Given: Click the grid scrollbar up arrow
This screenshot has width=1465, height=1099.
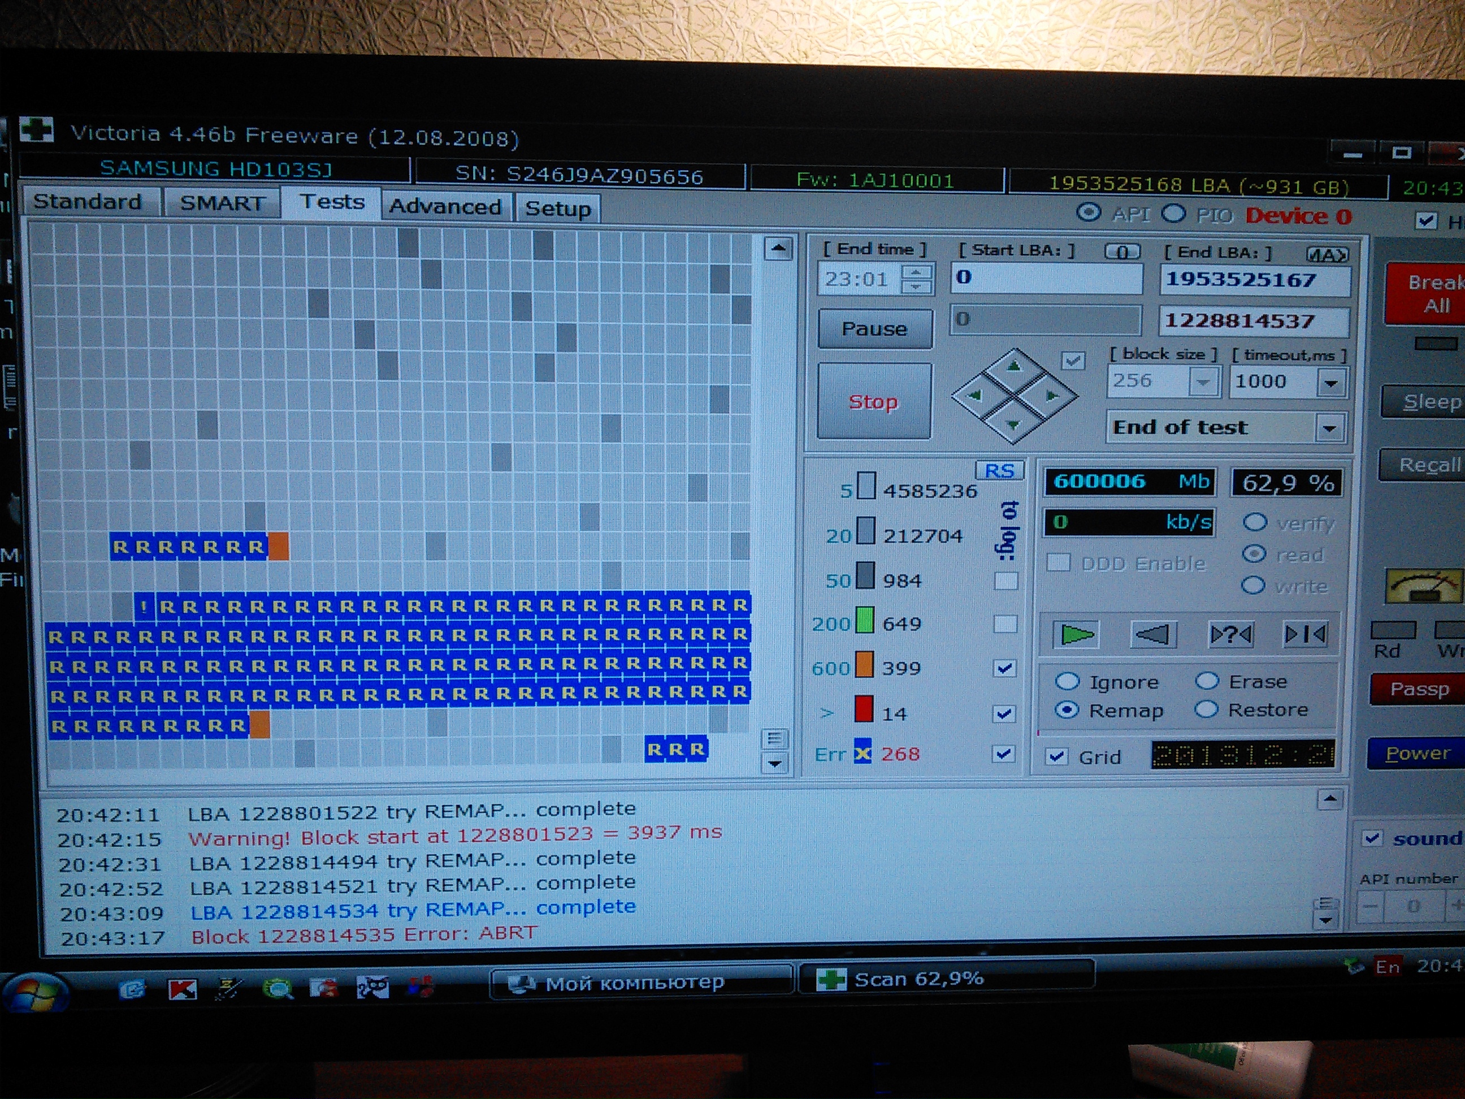Looking at the screenshot, I should click(778, 249).
